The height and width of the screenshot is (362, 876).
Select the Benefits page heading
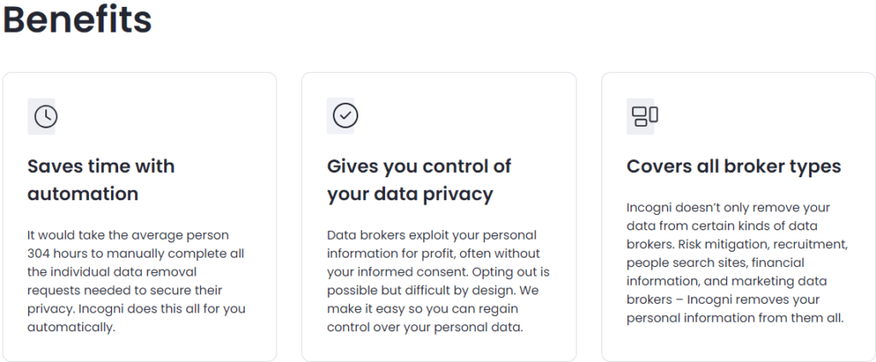point(77,19)
